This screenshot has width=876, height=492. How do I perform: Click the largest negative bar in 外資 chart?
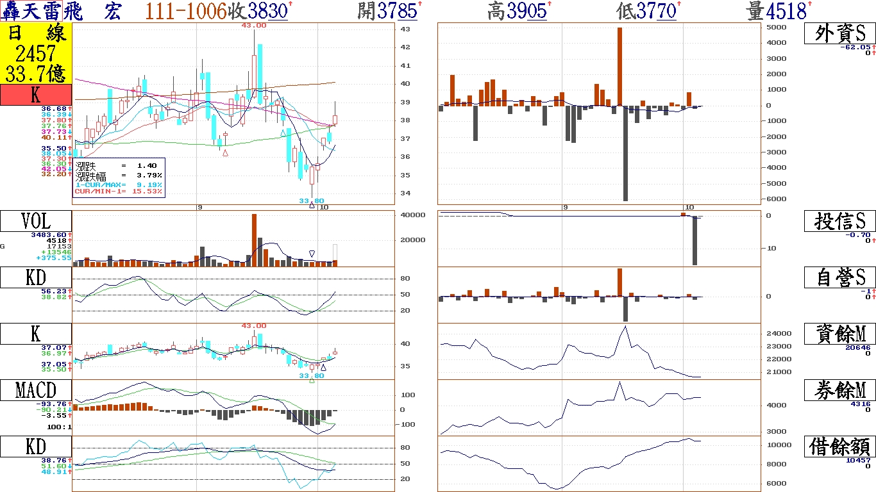[625, 153]
